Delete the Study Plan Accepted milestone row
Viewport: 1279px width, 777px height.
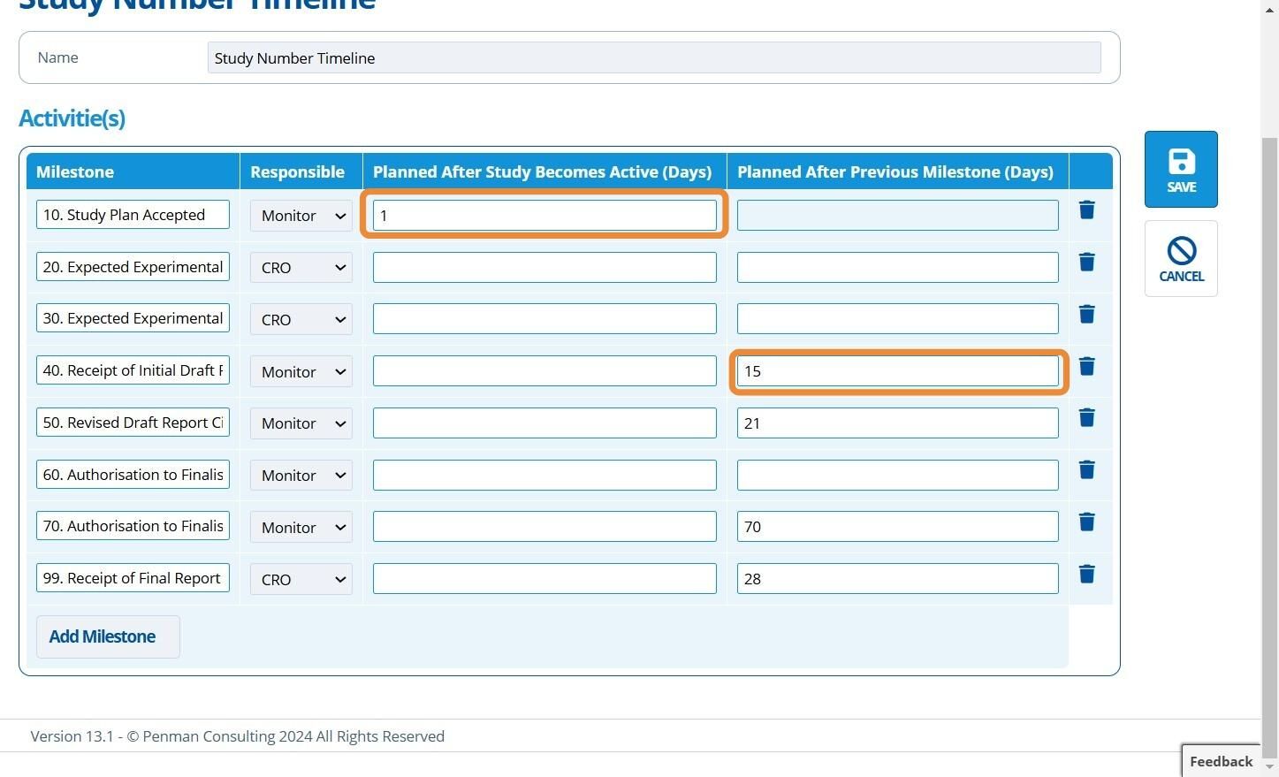1086,210
